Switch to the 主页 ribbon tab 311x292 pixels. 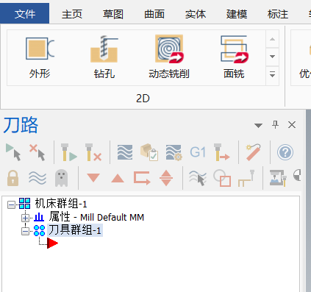72,14
